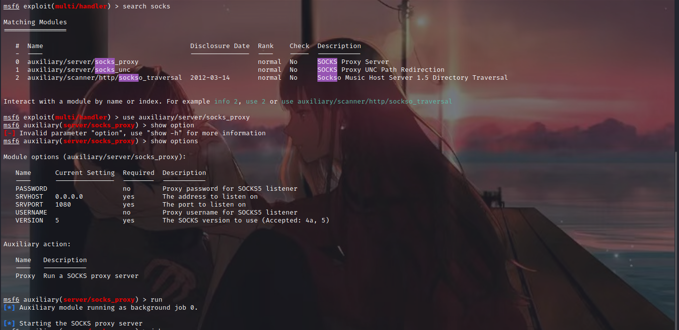
Task: Click the terminal scrollbar thumb
Action: click(x=677, y=240)
